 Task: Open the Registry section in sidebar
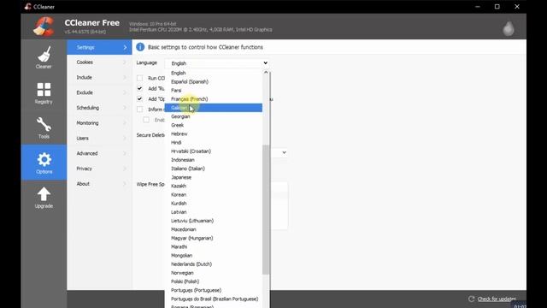coord(44,93)
